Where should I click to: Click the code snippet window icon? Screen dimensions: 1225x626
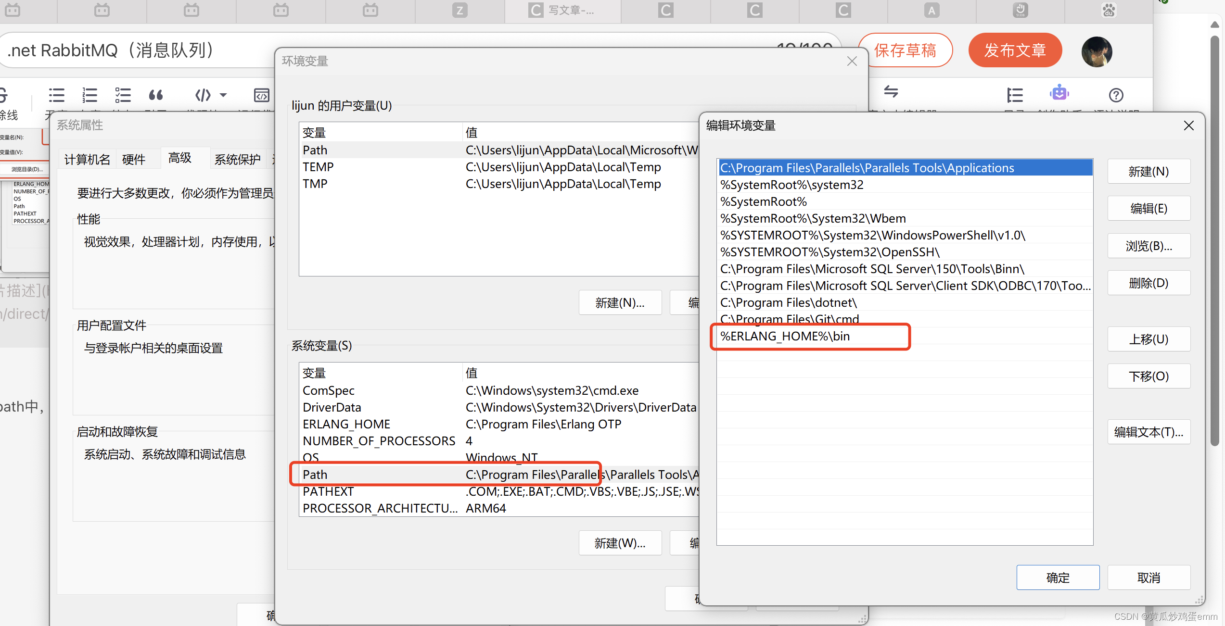coord(261,95)
